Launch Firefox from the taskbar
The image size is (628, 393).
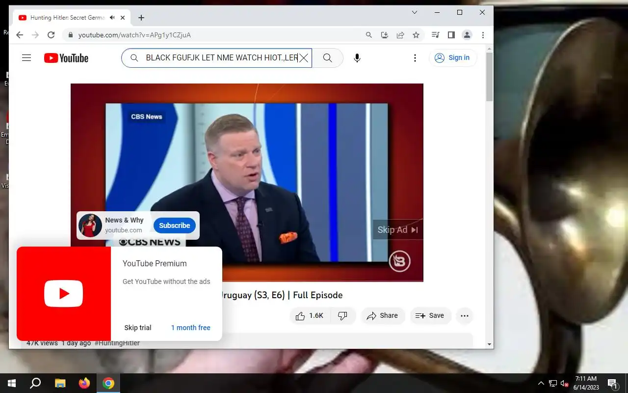click(84, 383)
